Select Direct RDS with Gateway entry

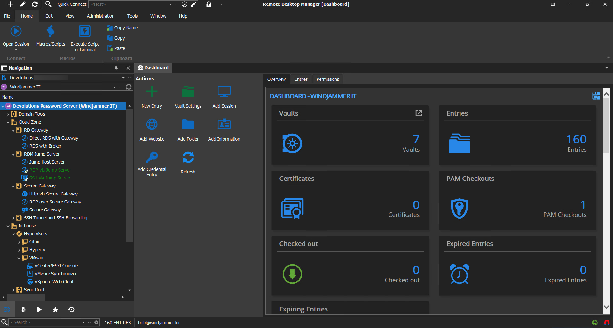tap(54, 138)
